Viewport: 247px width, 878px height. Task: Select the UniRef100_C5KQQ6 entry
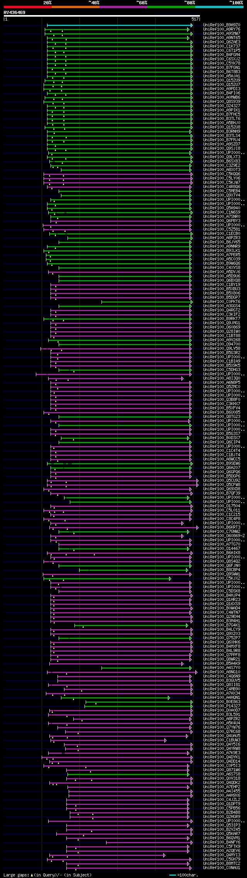[222, 174]
